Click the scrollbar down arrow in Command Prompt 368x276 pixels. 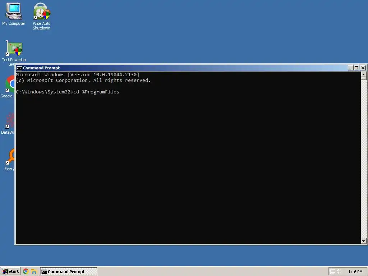(x=364, y=241)
